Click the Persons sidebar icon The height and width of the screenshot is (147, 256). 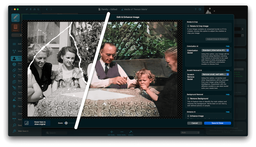(14, 58)
